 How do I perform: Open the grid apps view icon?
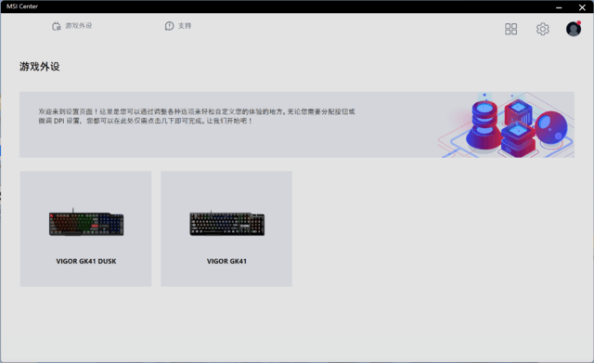[510, 29]
